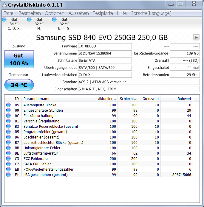Click the blue health dot above C: D: X:

[4, 19]
